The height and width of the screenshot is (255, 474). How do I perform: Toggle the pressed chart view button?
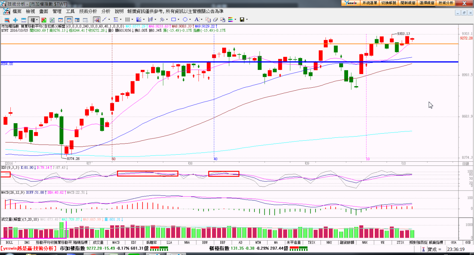pos(69,20)
